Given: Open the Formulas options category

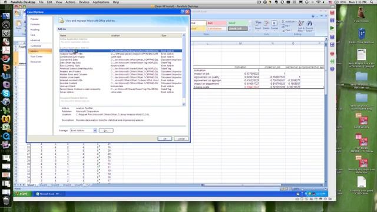Looking at the screenshot, I should [x=35, y=24].
